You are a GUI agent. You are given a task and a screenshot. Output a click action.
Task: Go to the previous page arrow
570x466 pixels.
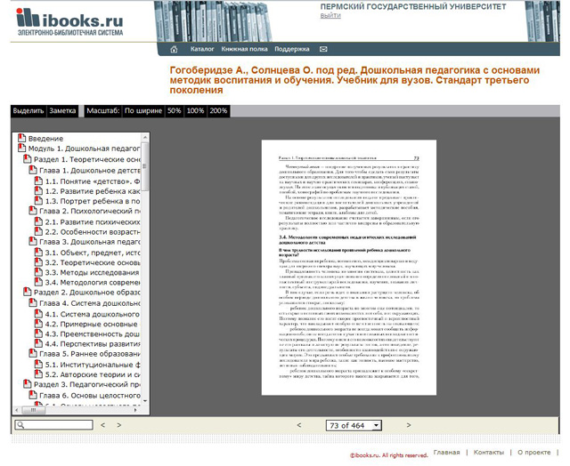pos(299,425)
